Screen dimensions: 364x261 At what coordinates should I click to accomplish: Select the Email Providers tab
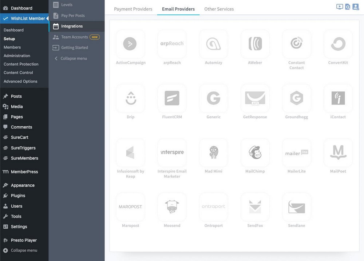(x=178, y=9)
